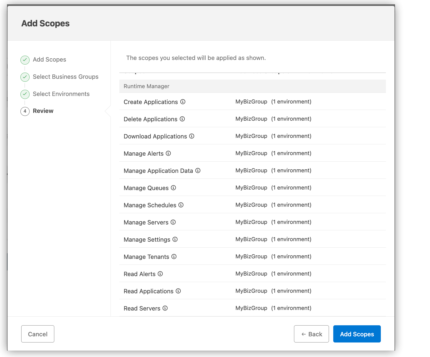The width and height of the screenshot is (430, 357).
Task: Click (1 environment) in Manage Queues row
Action: (291, 188)
